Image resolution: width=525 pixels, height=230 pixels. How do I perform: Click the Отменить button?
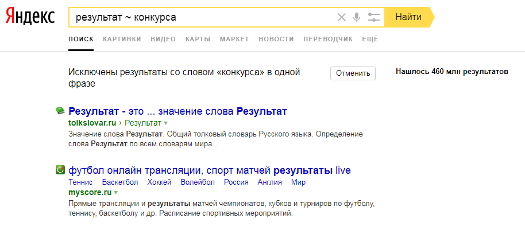point(353,73)
